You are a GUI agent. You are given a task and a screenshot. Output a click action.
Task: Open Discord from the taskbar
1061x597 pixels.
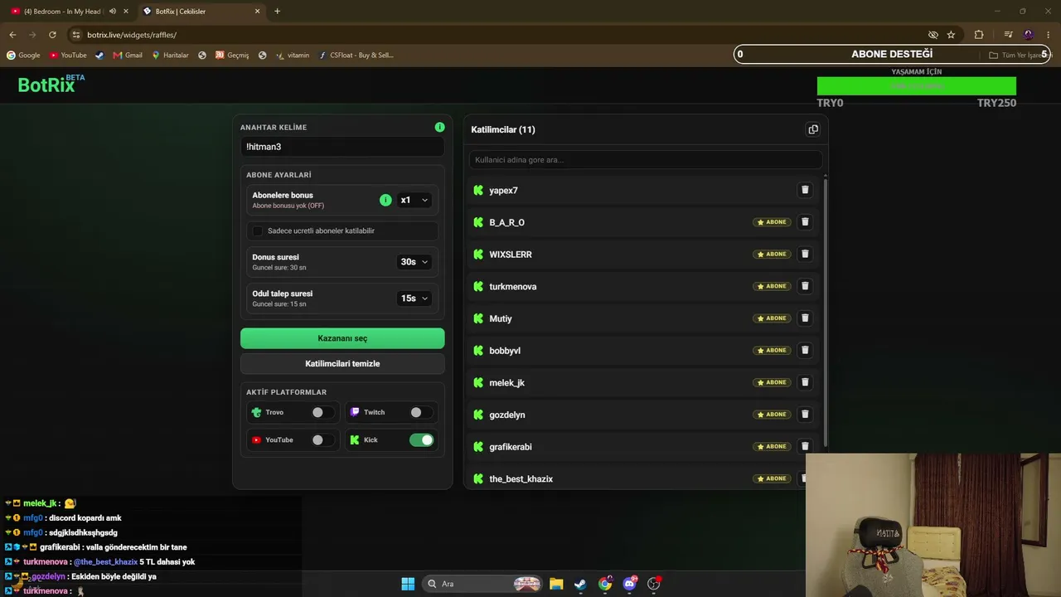tap(630, 584)
